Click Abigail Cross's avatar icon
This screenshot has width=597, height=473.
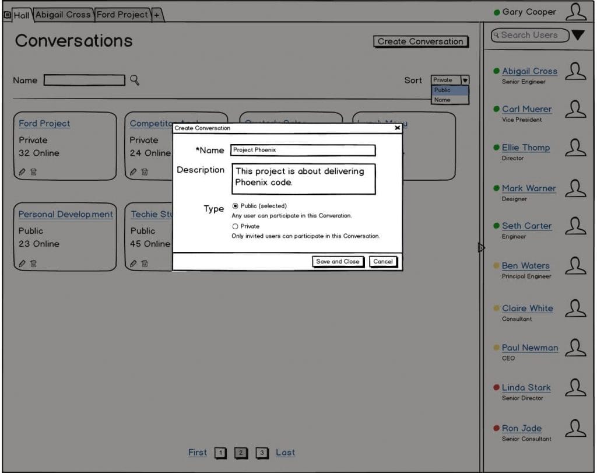(x=575, y=71)
